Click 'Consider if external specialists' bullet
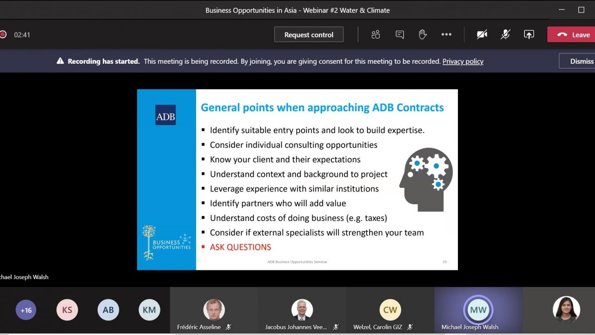This screenshot has height=335, width=595. coord(317,233)
